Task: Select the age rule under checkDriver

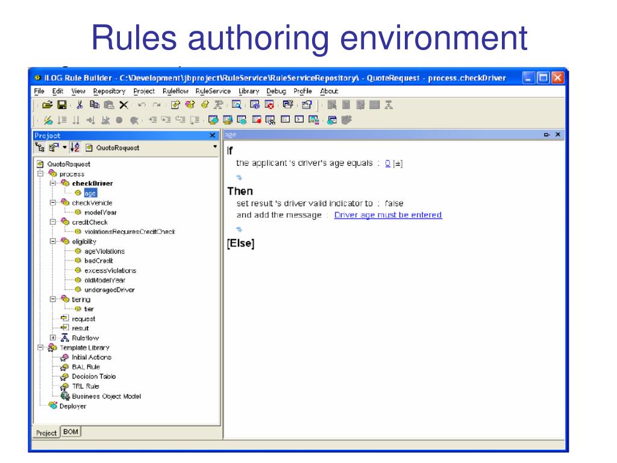Action: pyautogui.click(x=90, y=193)
